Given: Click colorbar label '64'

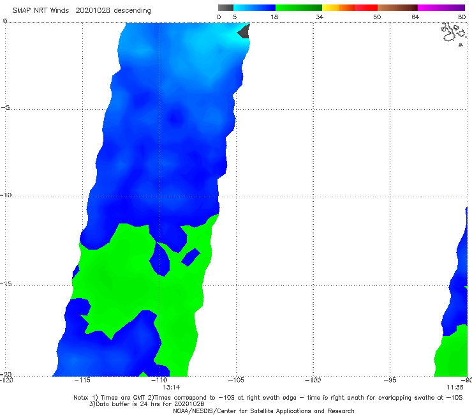Looking at the screenshot, I should pos(415,17).
